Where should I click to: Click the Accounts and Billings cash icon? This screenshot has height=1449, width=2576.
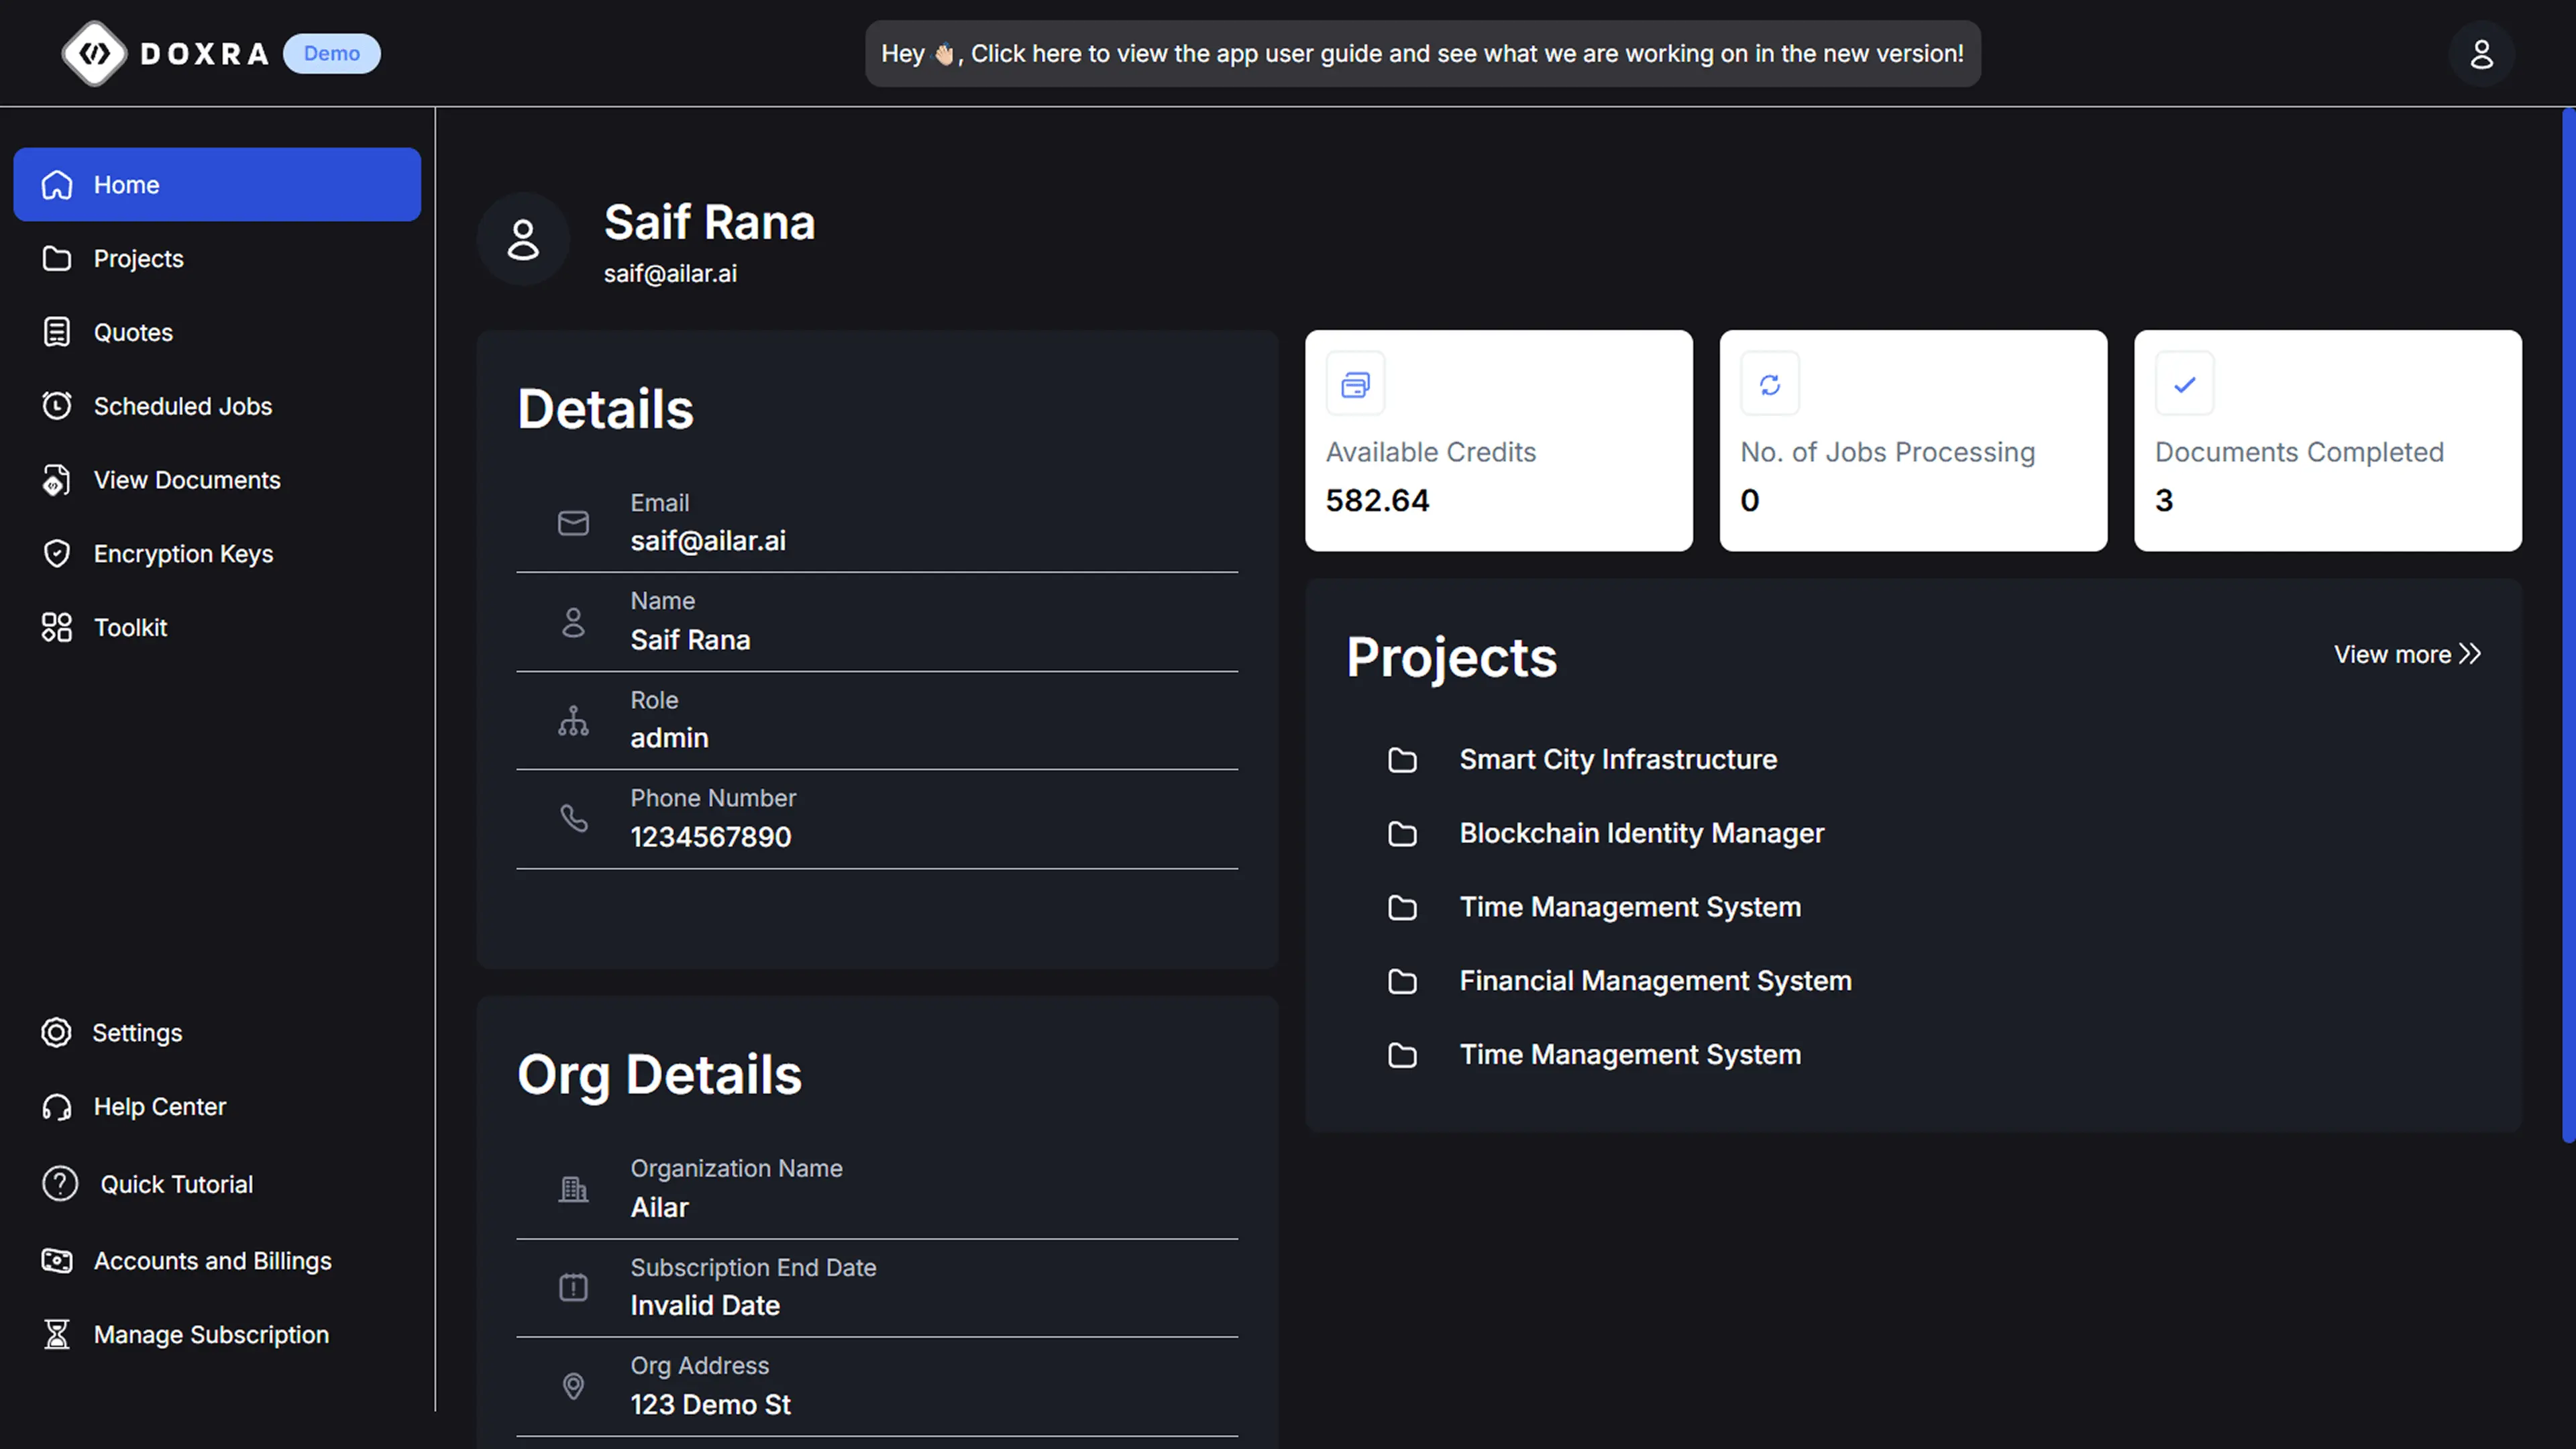tap(57, 1261)
